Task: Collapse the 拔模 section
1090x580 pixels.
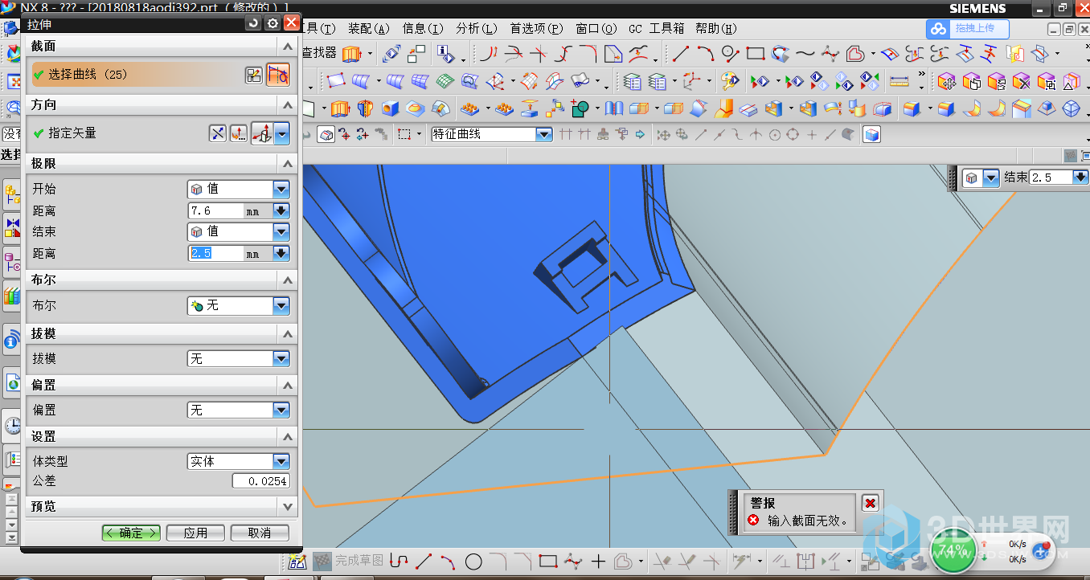Action: 288,333
